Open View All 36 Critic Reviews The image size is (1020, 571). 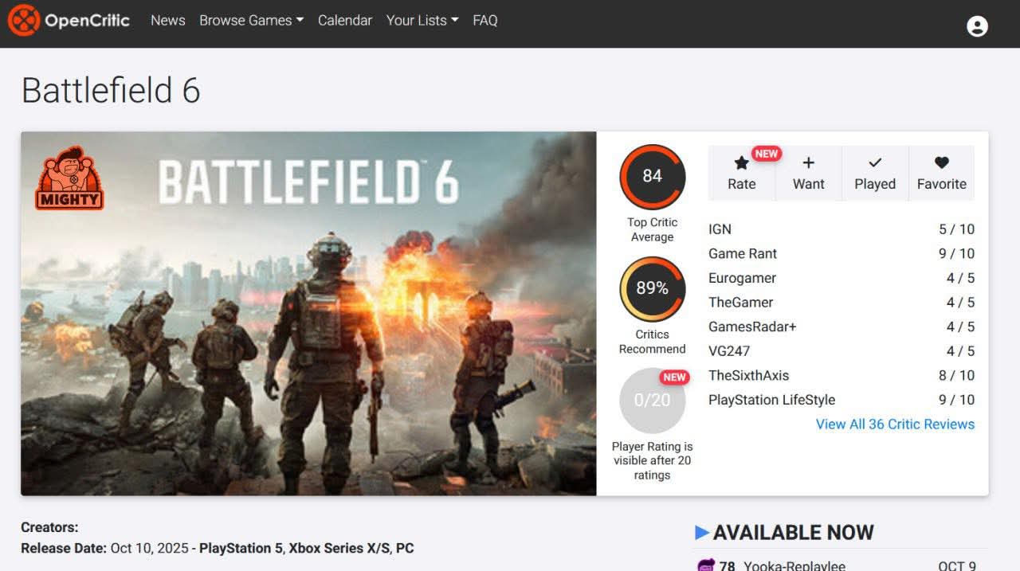click(895, 424)
